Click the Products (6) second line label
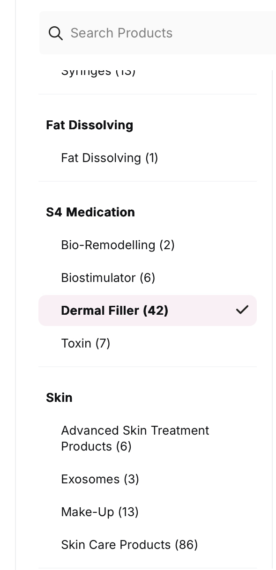Image resolution: width=276 pixels, height=570 pixels. pyautogui.click(x=96, y=446)
